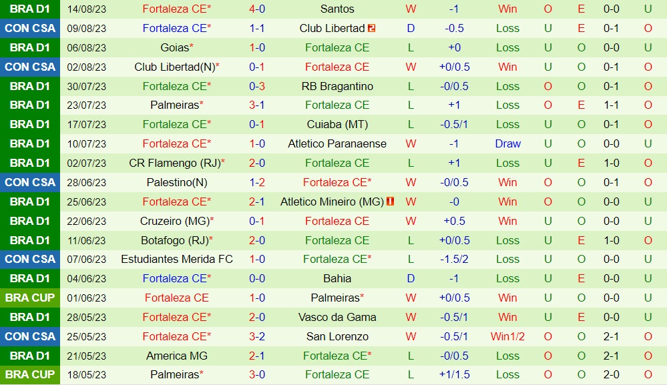Click the 3-2 score against San Lorenzo
Image resolution: width=667 pixels, height=385 pixels.
point(257,336)
